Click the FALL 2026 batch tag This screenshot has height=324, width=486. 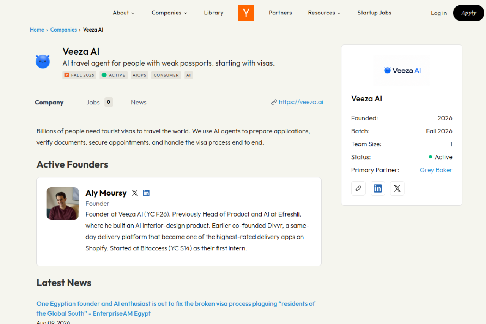click(79, 75)
